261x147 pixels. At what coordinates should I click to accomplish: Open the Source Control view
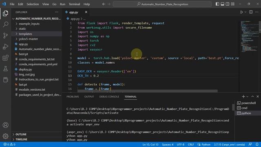[x=5, y=36]
